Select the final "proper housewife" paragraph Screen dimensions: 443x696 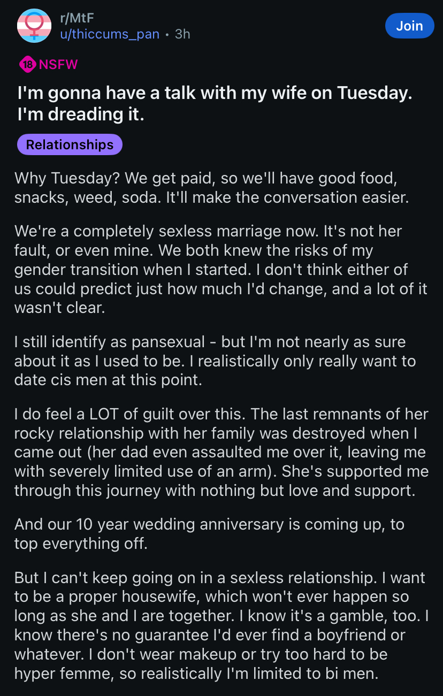point(222,625)
